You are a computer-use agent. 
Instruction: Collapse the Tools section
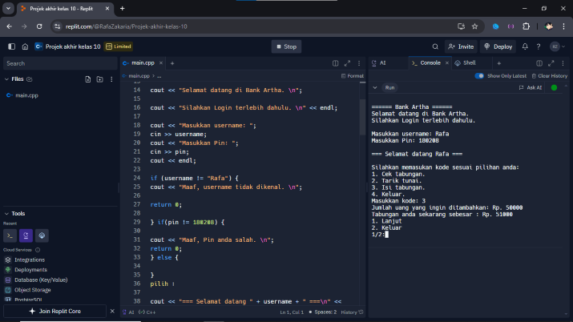tap(7, 214)
